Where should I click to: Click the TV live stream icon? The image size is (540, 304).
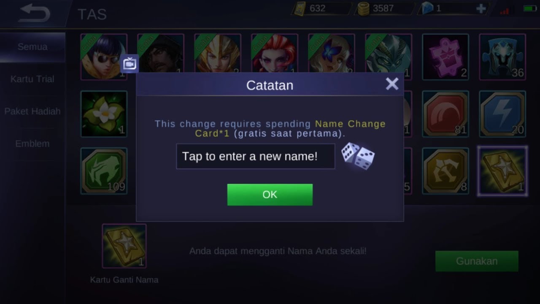click(130, 64)
